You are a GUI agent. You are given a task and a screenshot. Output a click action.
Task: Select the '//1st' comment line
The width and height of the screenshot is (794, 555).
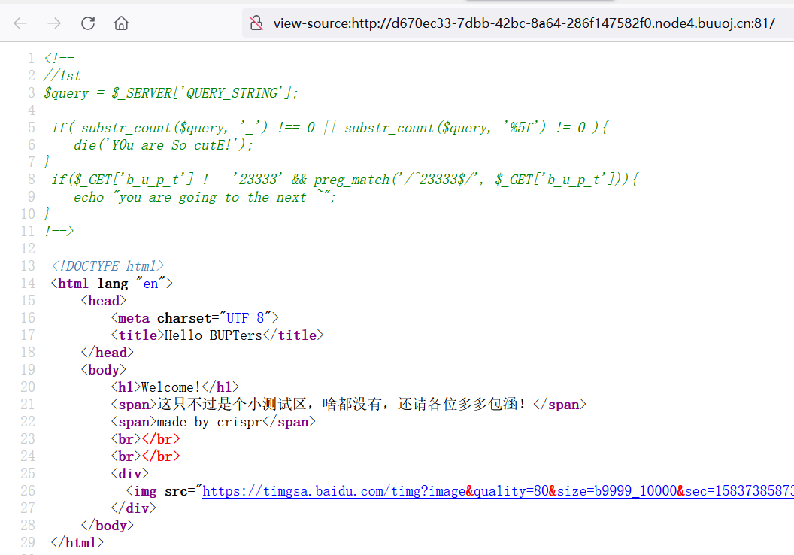[x=62, y=76]
